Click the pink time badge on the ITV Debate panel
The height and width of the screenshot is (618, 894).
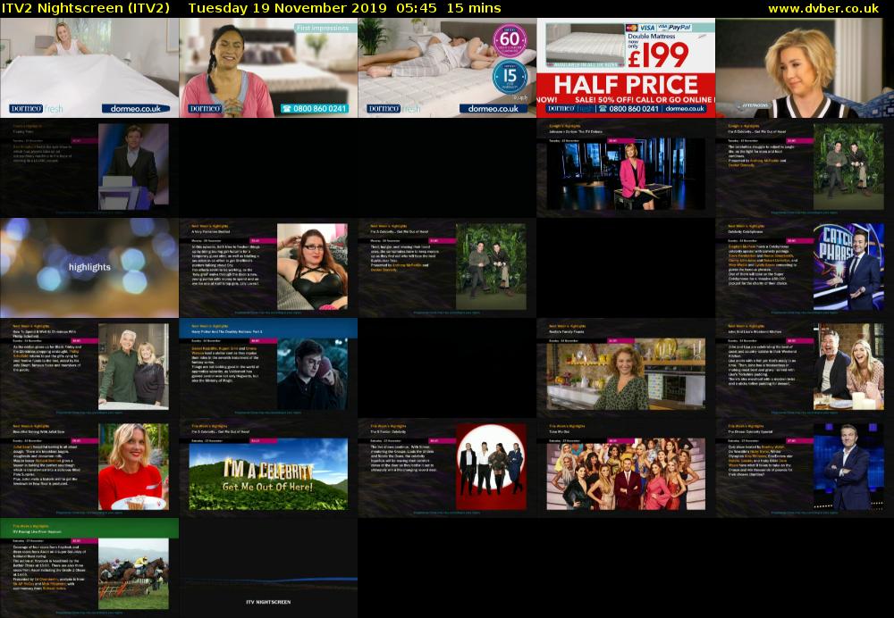pos(620,139)
